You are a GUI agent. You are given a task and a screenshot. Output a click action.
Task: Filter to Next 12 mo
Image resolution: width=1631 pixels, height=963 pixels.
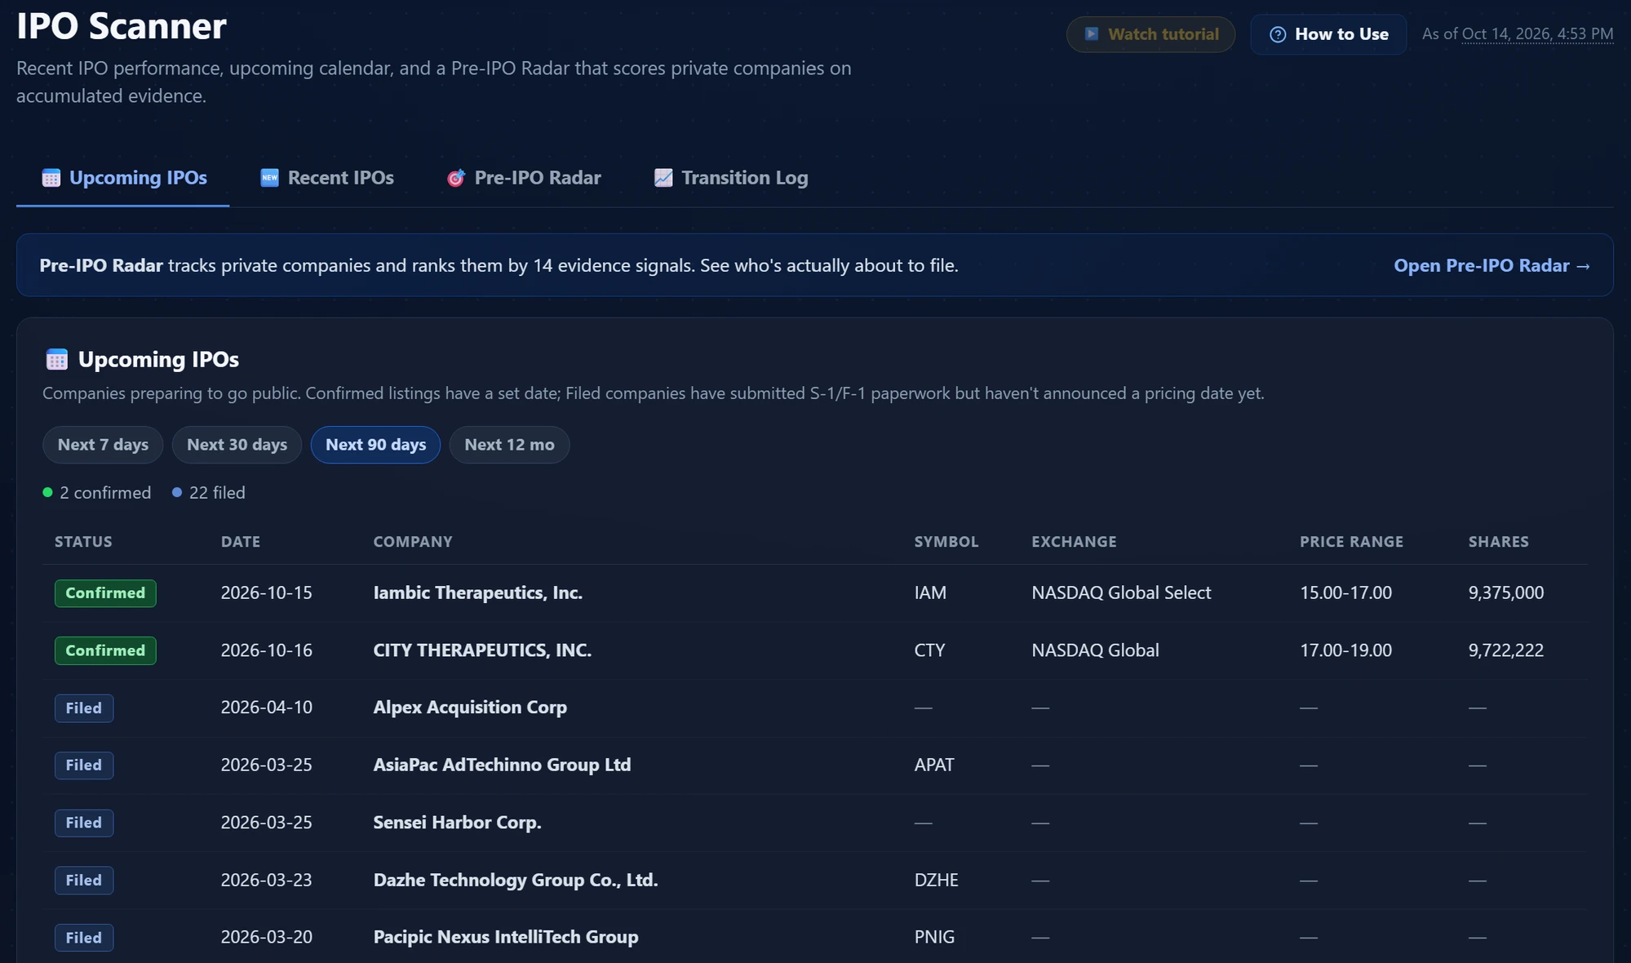509,445
